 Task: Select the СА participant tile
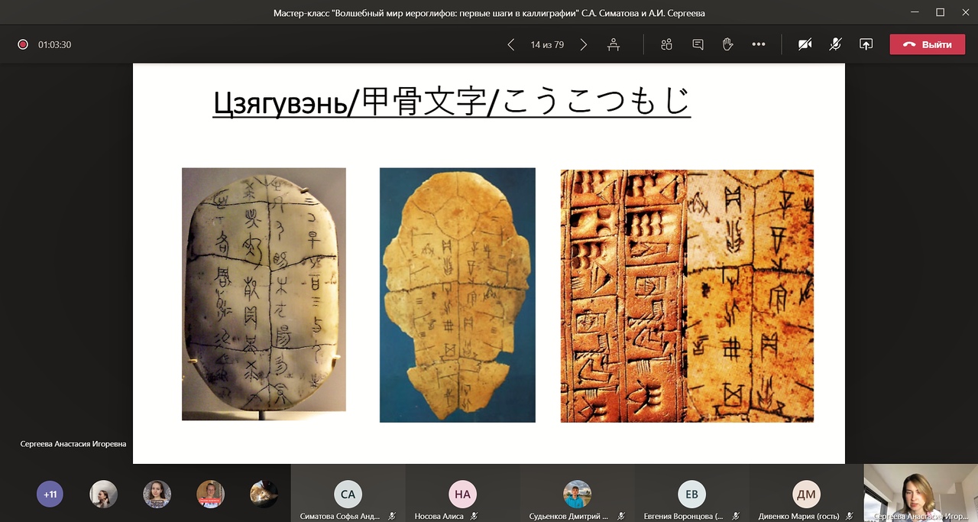348,494
